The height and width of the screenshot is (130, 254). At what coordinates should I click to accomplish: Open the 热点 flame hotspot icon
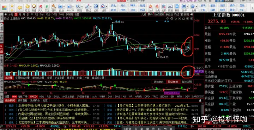pyautogui.click(x=151, y=8)
